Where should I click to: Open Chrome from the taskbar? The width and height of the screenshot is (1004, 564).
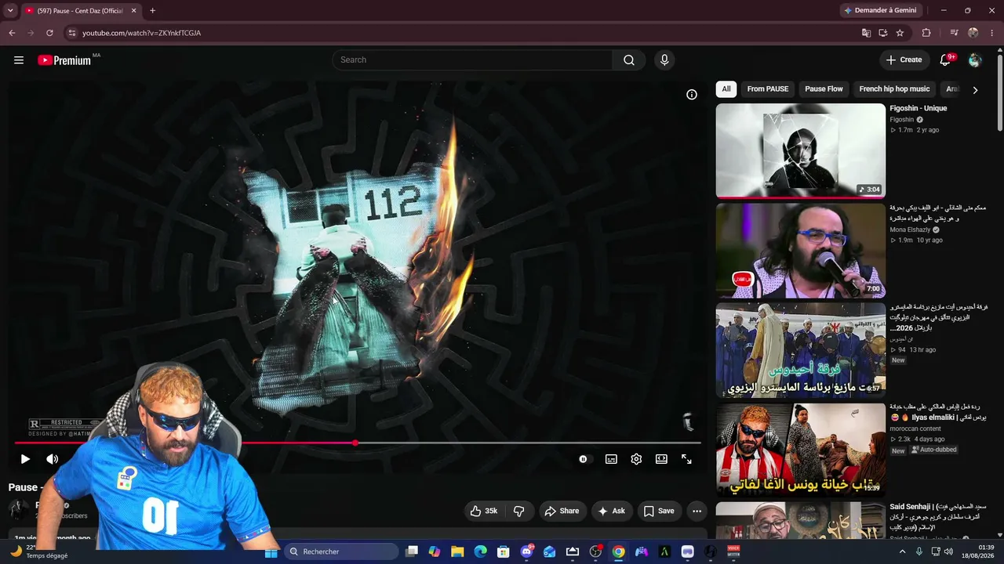[618, 552]
